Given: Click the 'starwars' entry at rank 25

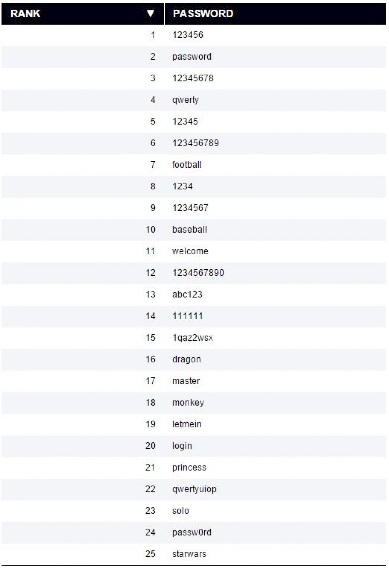Looking at the screenshot, I should point(189,554).
